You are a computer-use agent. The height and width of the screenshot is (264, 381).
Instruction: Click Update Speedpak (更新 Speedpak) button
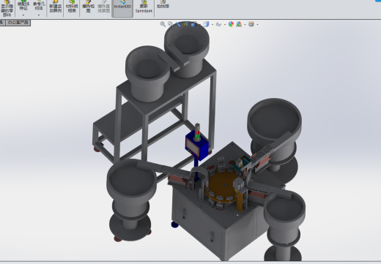(x=144, y=7)
